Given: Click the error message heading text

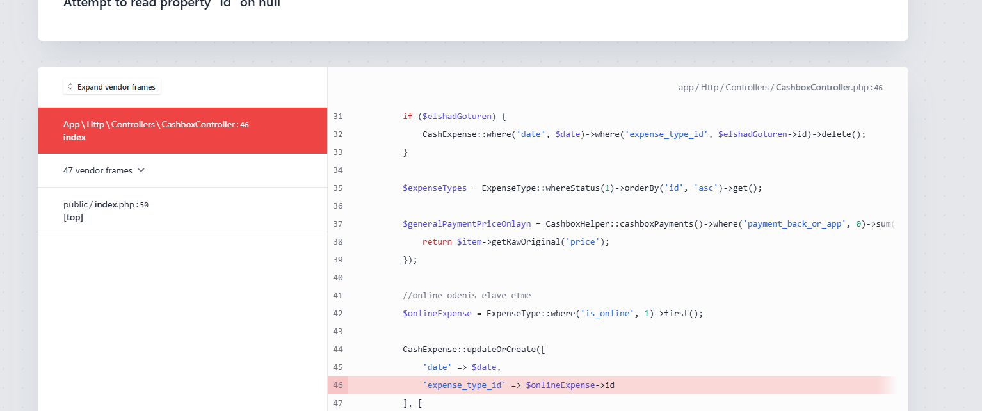Looking at the screenshot, I should pyautogui.click(x=172, y=4).
